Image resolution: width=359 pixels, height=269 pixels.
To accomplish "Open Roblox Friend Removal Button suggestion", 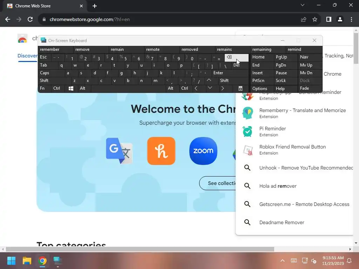I will point(295,150).
